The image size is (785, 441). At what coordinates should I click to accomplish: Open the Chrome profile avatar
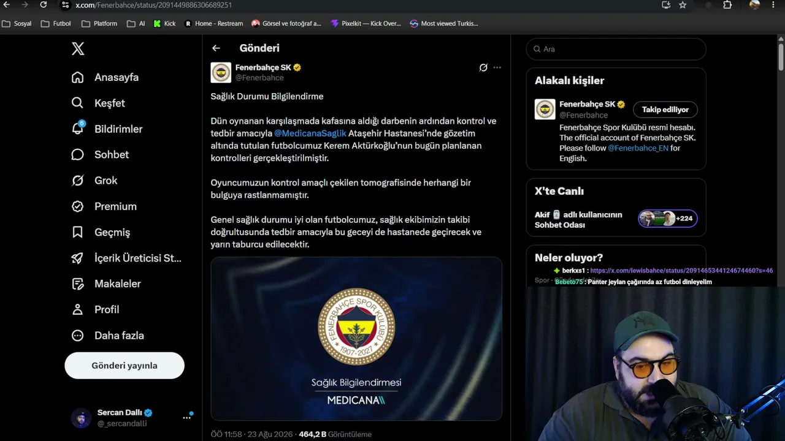(x=754, y=5)
